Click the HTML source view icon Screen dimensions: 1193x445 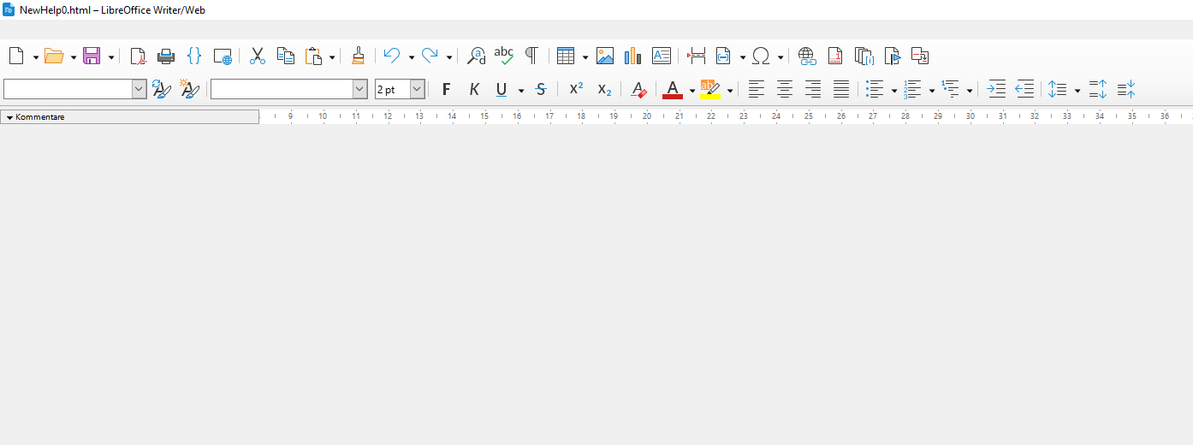194,56
